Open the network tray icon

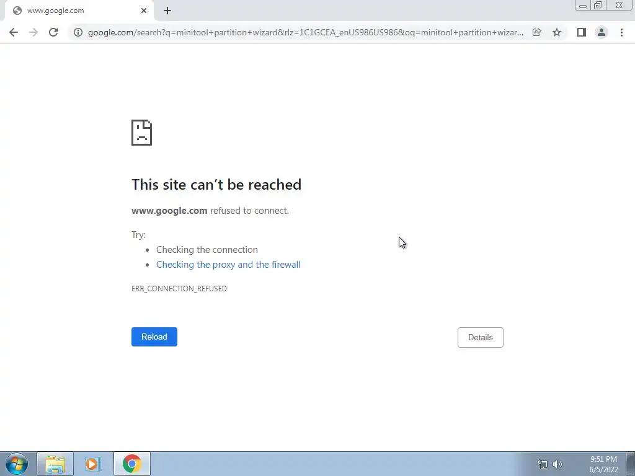542,464
